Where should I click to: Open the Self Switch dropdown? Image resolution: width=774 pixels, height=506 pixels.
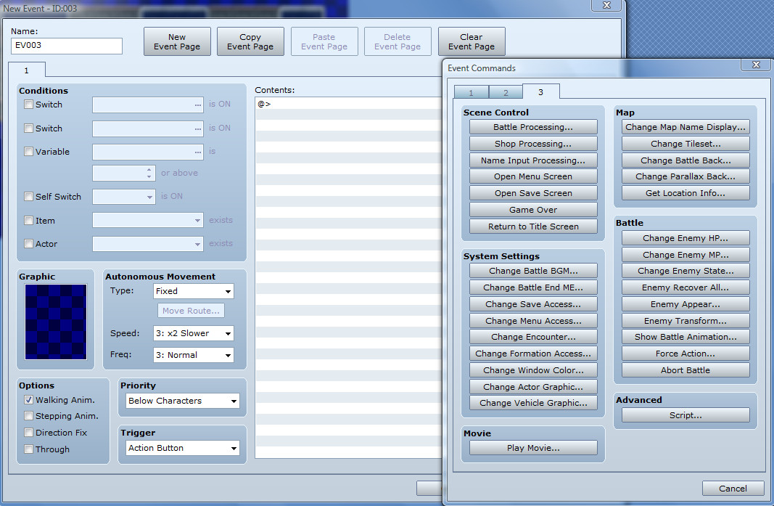(124, 197)
